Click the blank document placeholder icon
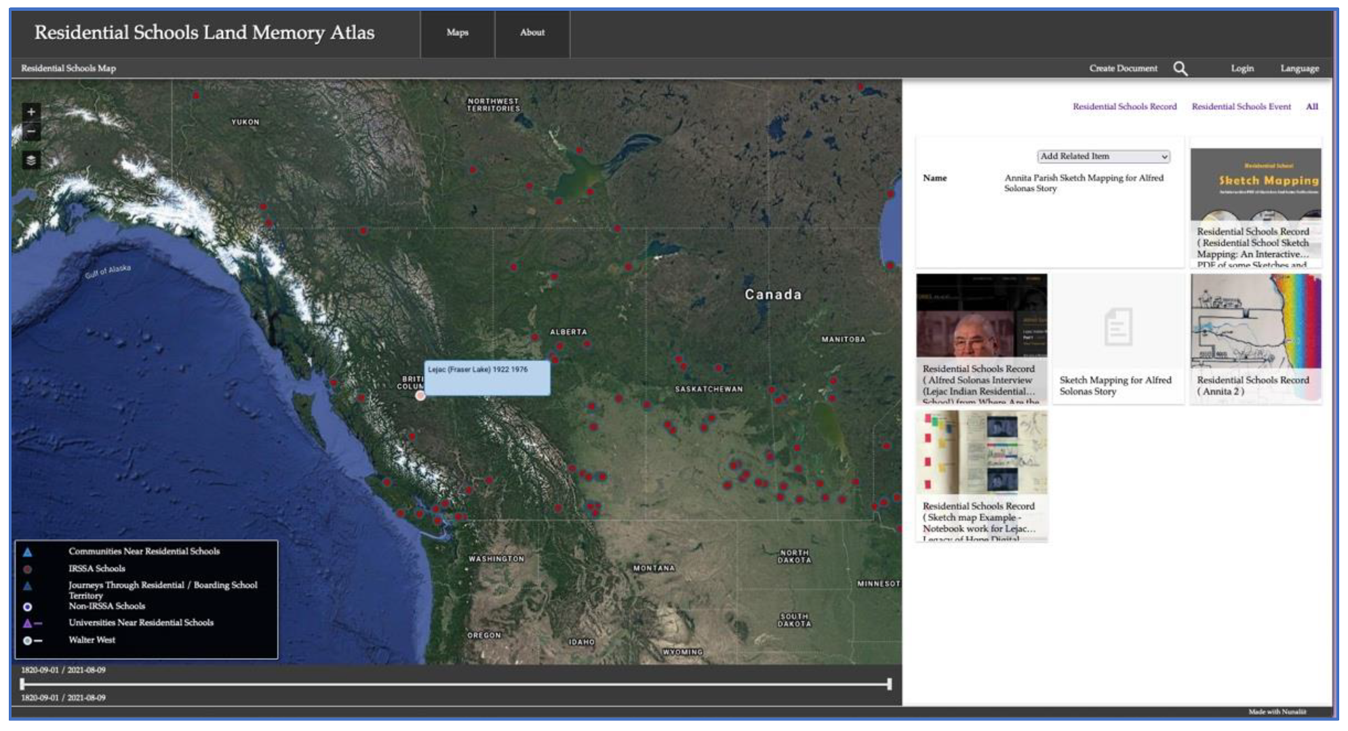Image resolution: width=1348 pixels, height=731 pixels. pos(1117,327)
